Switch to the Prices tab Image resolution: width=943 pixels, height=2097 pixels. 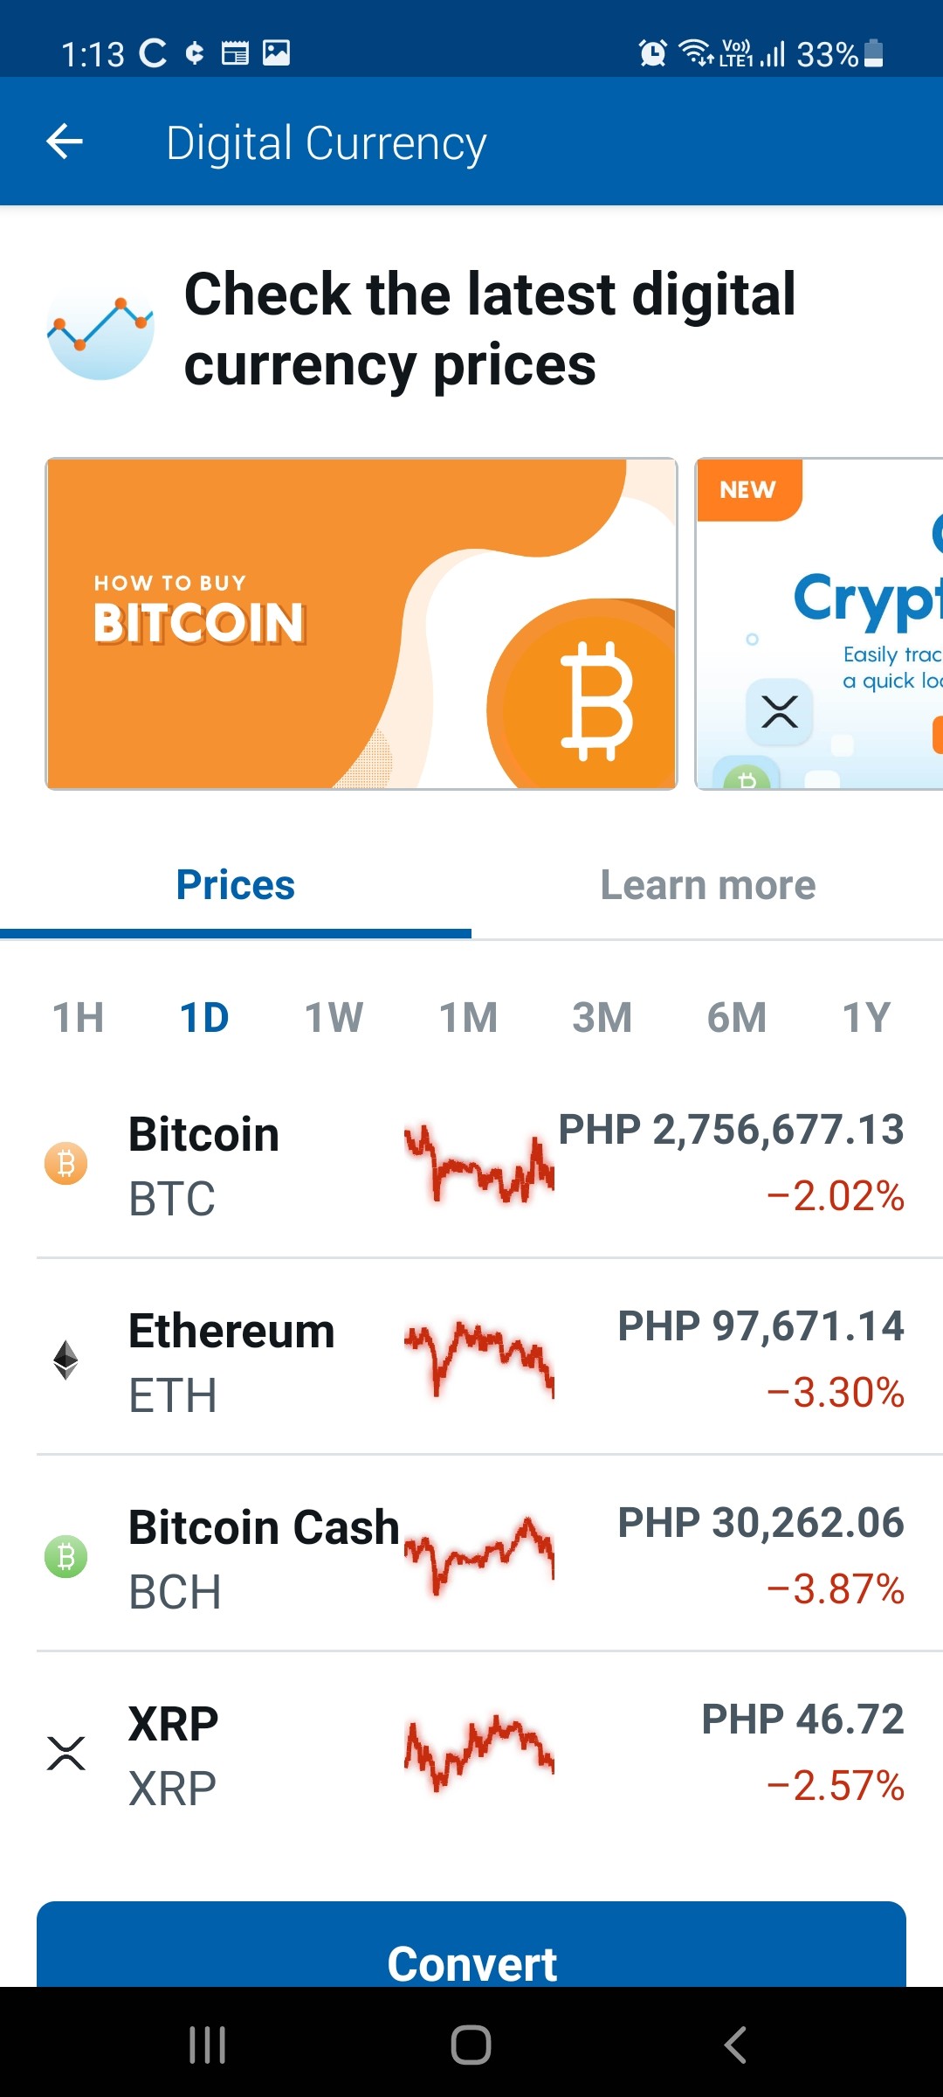[236, 886]
